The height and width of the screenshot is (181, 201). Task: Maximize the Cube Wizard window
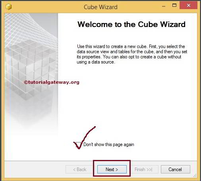pos(174,5)
